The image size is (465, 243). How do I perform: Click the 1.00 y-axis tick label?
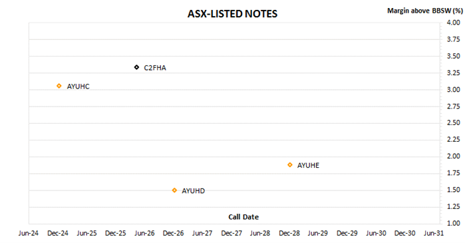point(454,223)
